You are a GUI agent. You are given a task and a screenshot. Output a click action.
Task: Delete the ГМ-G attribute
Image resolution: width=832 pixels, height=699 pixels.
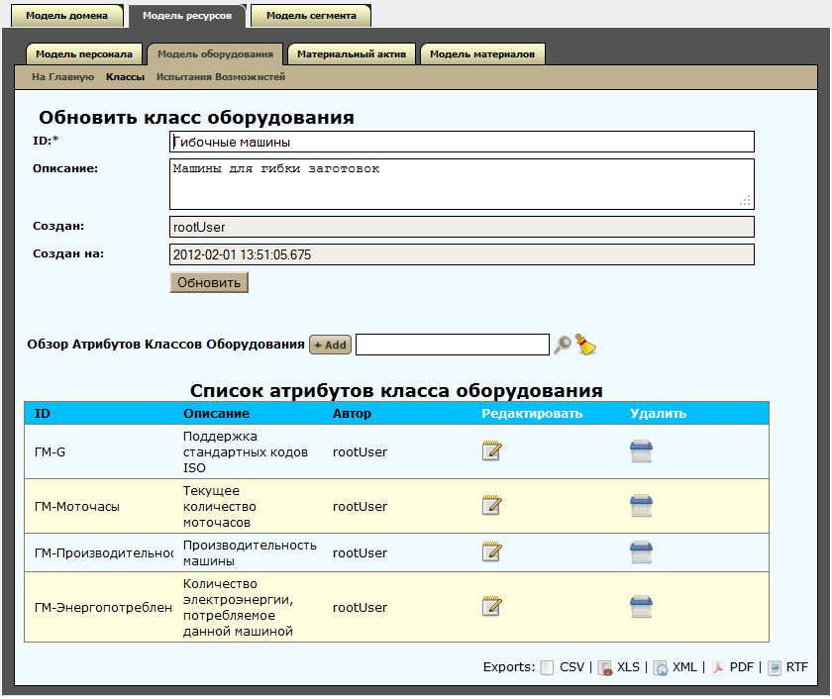coord(641,451)
